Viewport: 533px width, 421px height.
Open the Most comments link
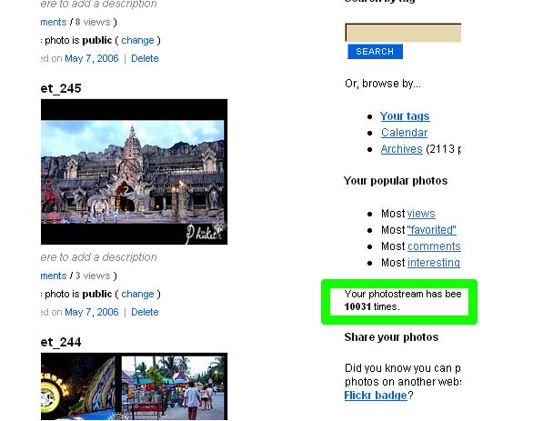coord(434,246)
